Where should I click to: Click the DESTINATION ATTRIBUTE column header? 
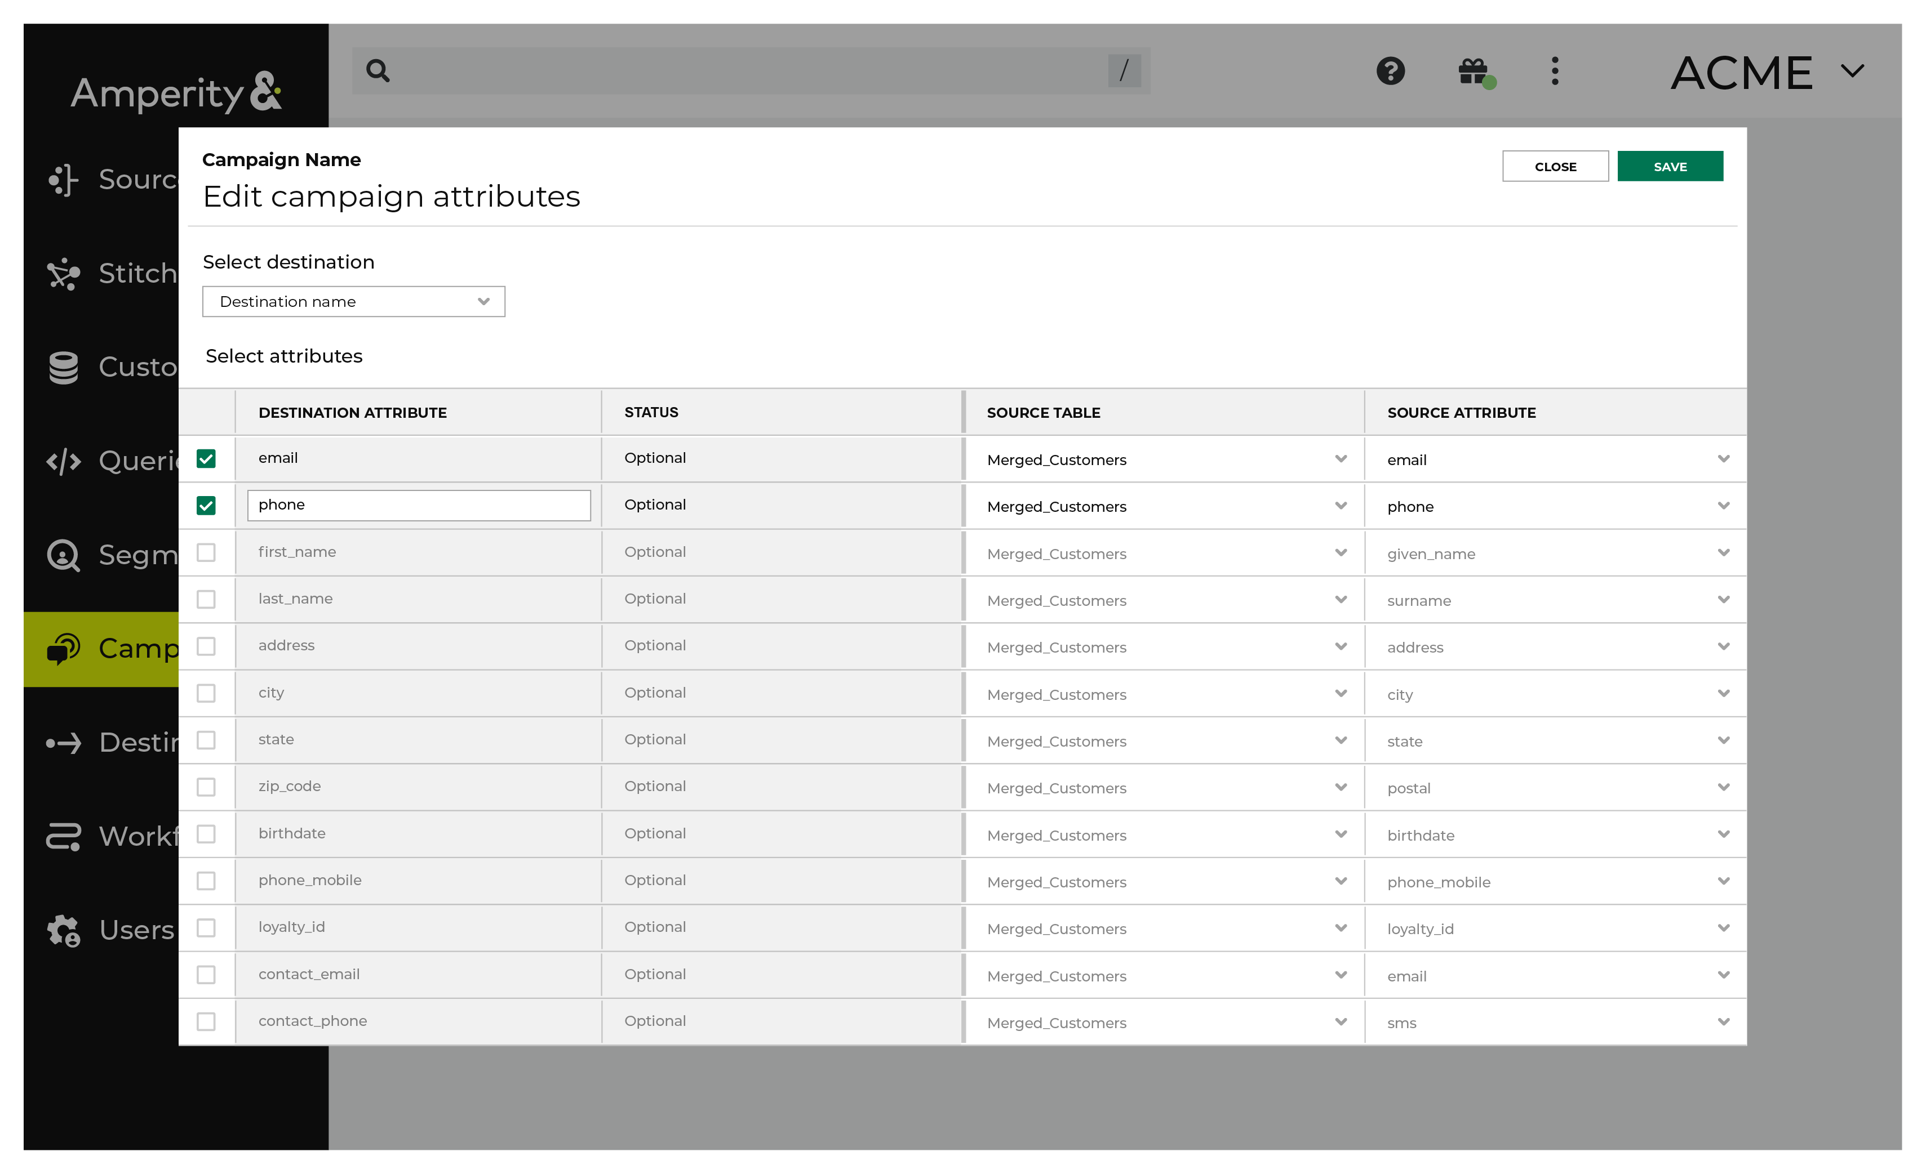[x=353, y=412]
